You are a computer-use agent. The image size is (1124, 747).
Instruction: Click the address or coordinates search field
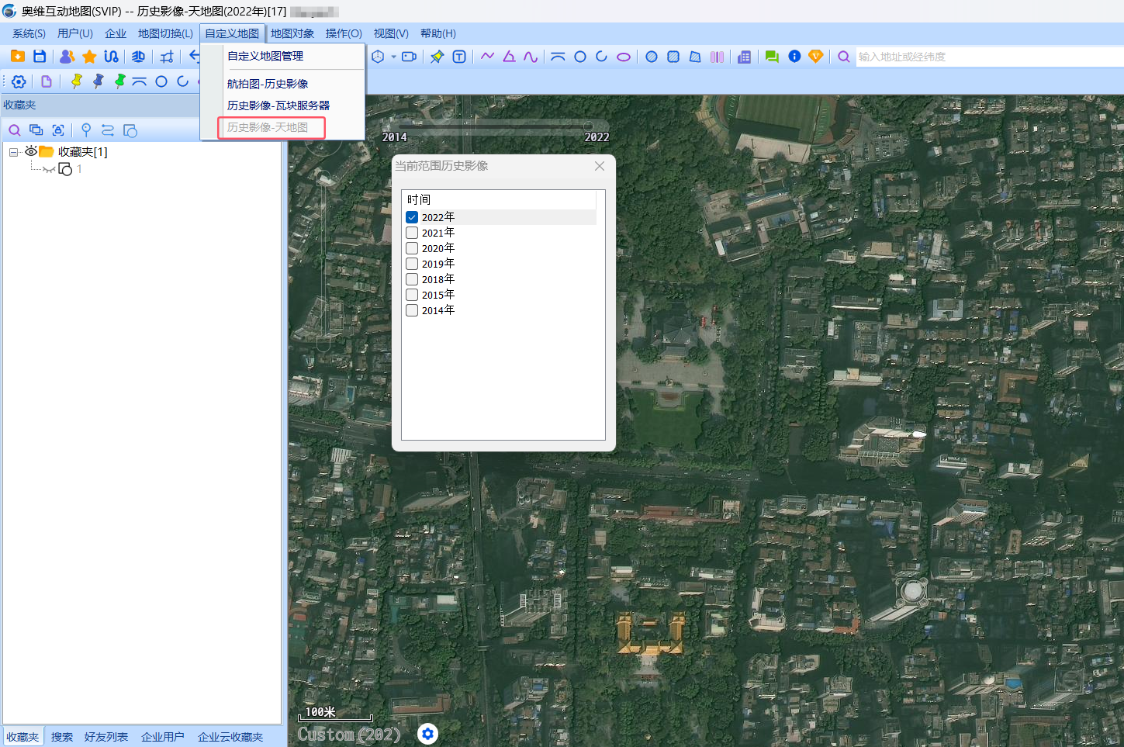tap(990, 57)
